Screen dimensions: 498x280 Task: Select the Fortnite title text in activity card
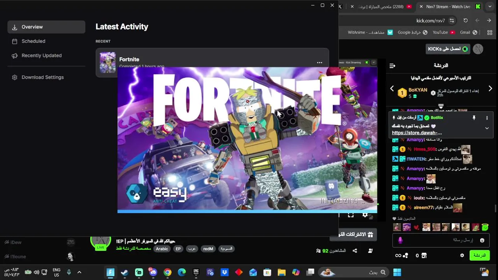click(129, 59)
